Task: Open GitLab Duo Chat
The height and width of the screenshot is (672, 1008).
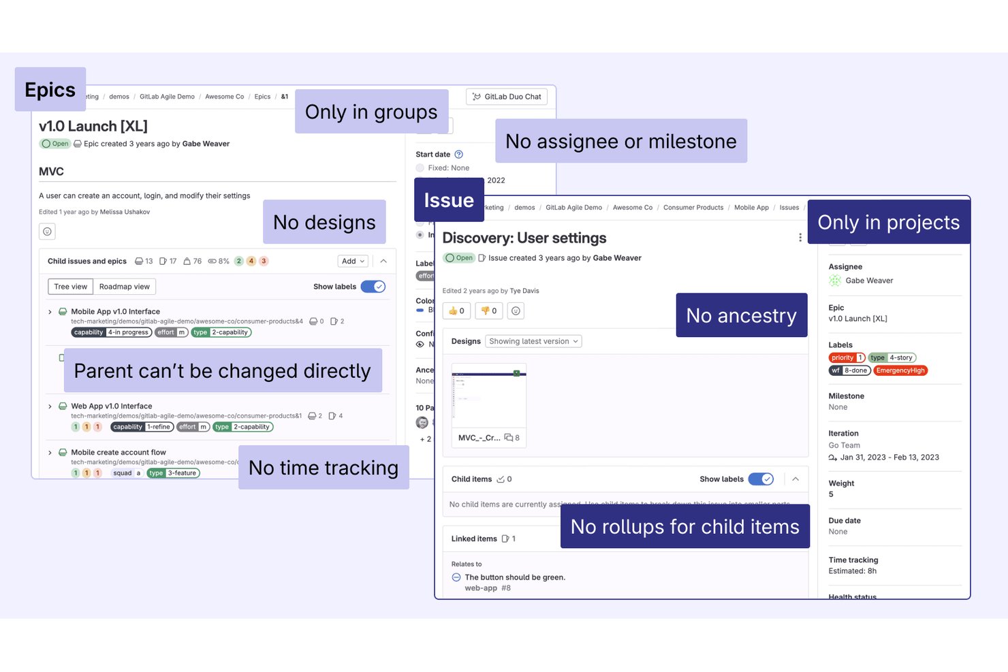Action: pos(507,97)
